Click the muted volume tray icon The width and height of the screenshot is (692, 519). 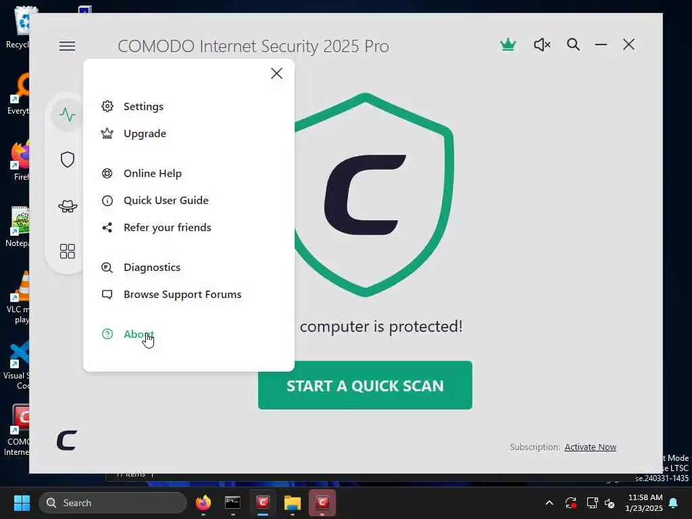pyautogui.click(x=610, y=503)
